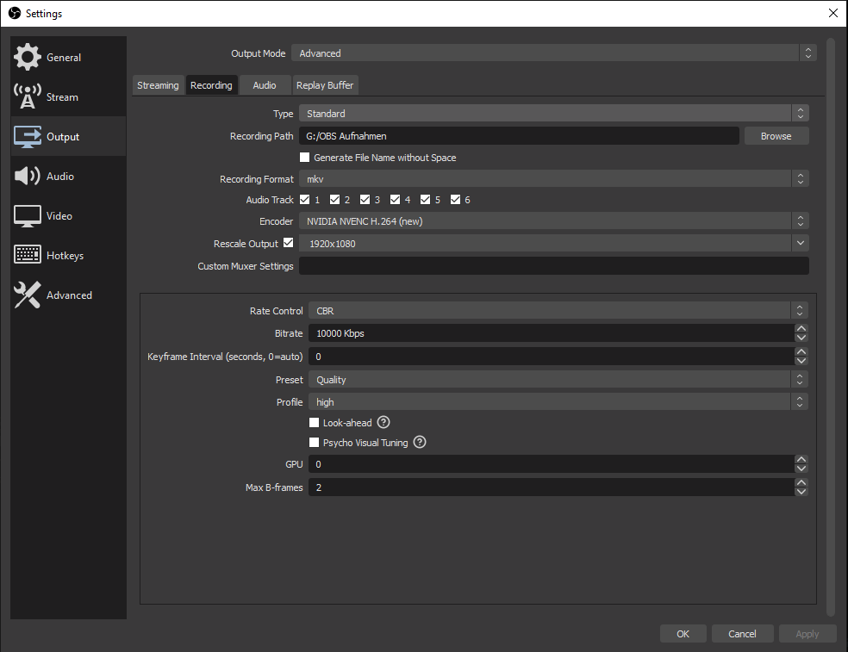848x652 pixels.
Task: Uncheck Audio Track 3
Action: [365, 199]
